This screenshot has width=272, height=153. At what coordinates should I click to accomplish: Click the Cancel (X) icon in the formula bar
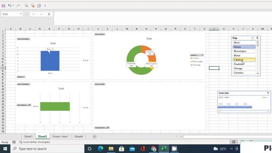click(33, 14)
